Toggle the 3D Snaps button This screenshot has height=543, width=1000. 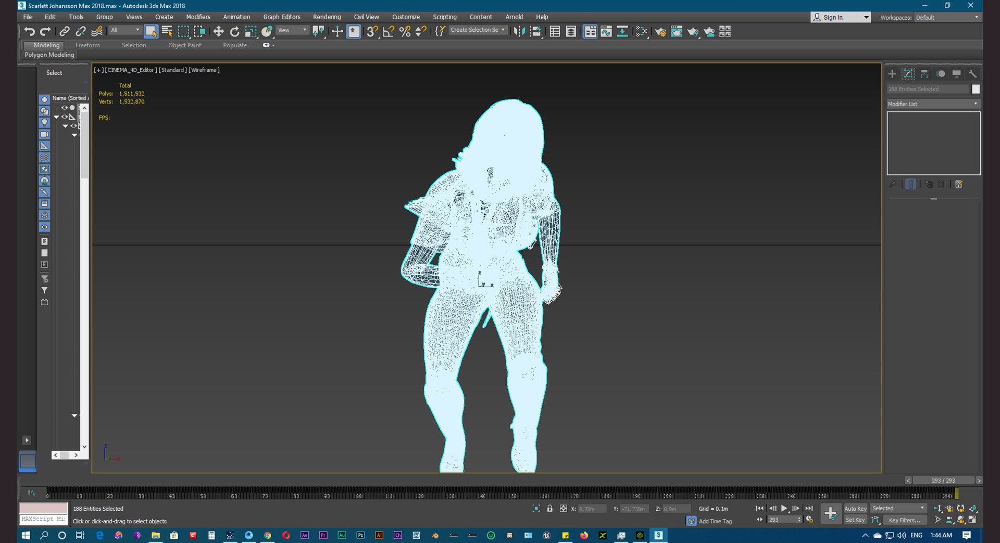pyautogui.click(x=372, y=32)
